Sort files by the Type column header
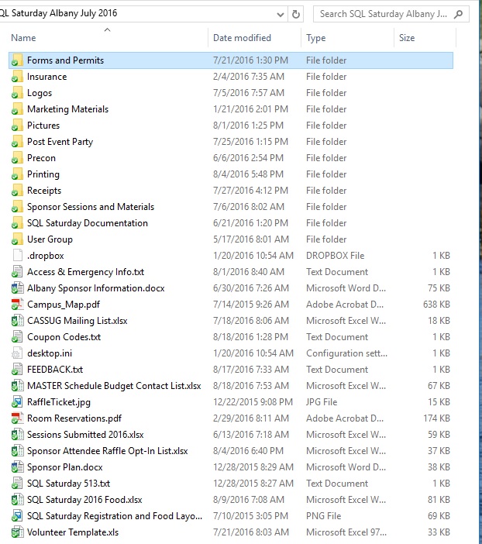Viewport: 482px width, 544px height. (316, 37)
